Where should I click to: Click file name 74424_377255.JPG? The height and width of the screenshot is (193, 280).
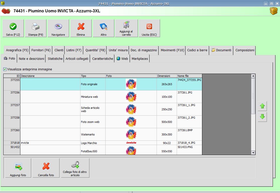pos(189,80)
